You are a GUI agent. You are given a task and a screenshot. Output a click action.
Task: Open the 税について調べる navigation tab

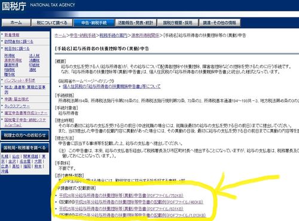click(x=52, y=23)
